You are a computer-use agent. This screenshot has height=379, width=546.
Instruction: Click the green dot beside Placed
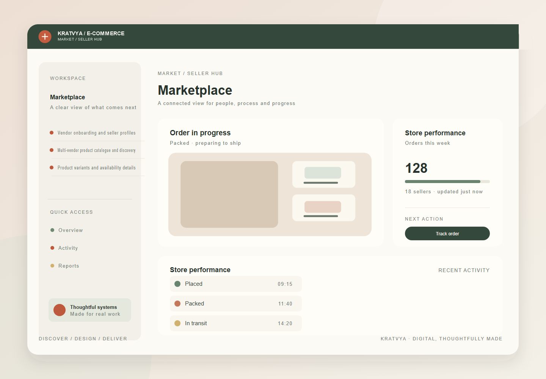177,284
